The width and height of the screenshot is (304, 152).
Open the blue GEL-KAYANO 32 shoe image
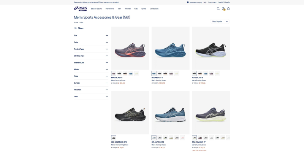click(x=171, y=112)
